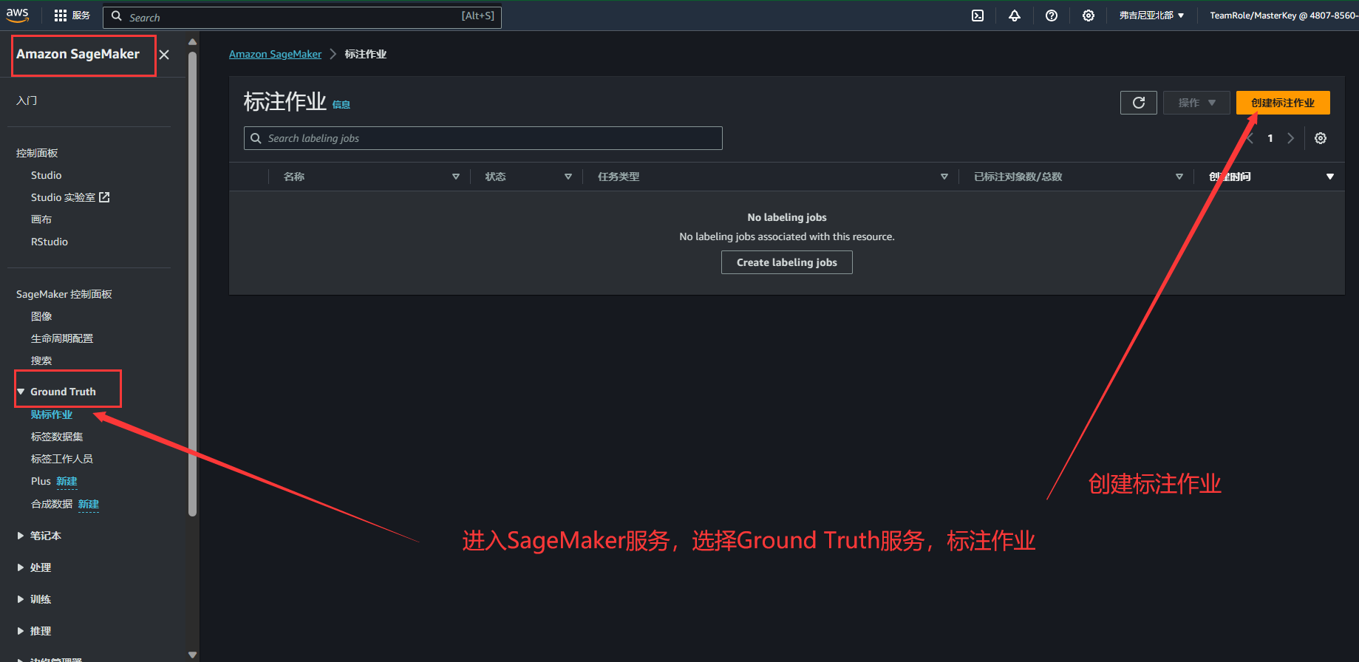Open Plus under Ground Truth
The image size is (1359, 662).
pyautogui.click(x=41, y=481)
